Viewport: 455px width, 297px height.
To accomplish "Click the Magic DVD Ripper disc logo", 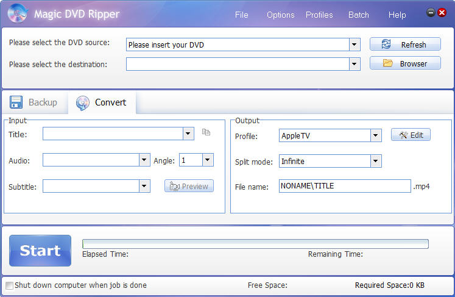I will tap(18, 13).
